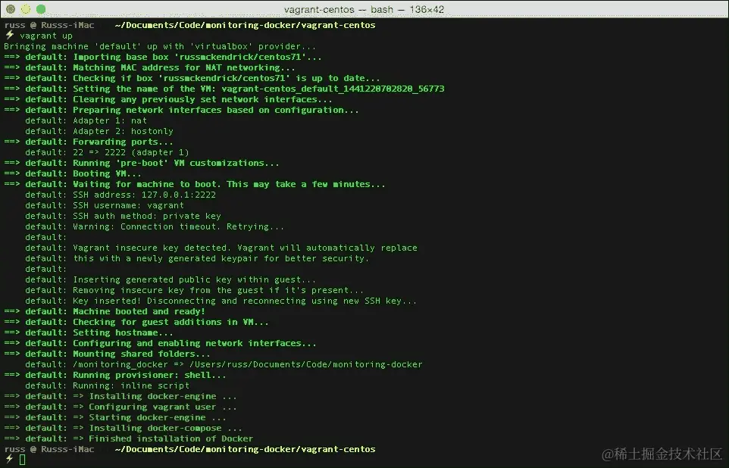Click the line 'Forwarding ports...'
Image resolution: width=729 pixels, height=468 pixels.
123,142
